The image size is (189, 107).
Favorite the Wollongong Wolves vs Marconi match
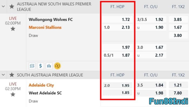[13, 29]
